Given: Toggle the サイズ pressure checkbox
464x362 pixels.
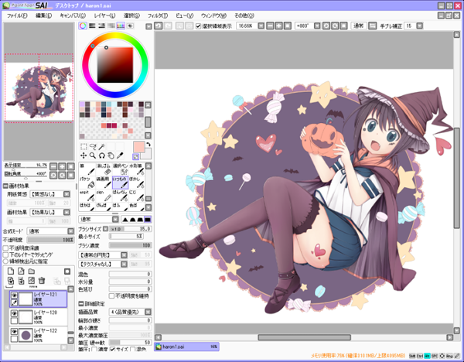Looking at the screenshot, I should click(112, 350).
